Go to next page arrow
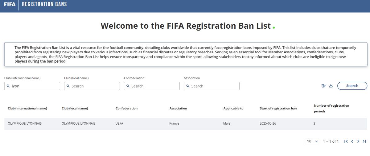The height and width of the screenshot is (156, 370). coord(358,141)
